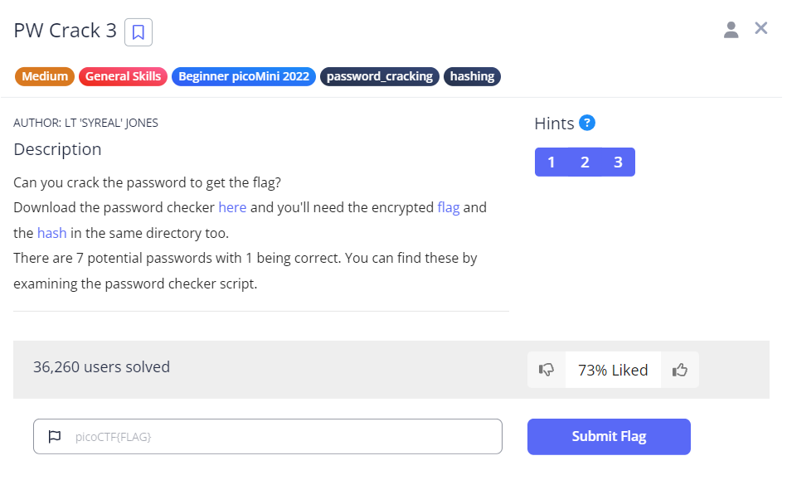Click the Hints help question mark icon

point(587,123)
